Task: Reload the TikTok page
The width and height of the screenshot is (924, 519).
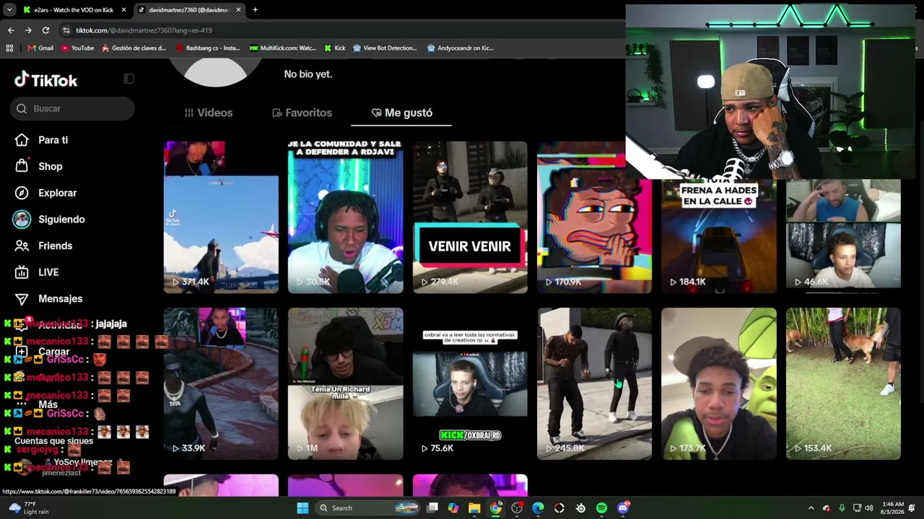Action: coord(45,30)
